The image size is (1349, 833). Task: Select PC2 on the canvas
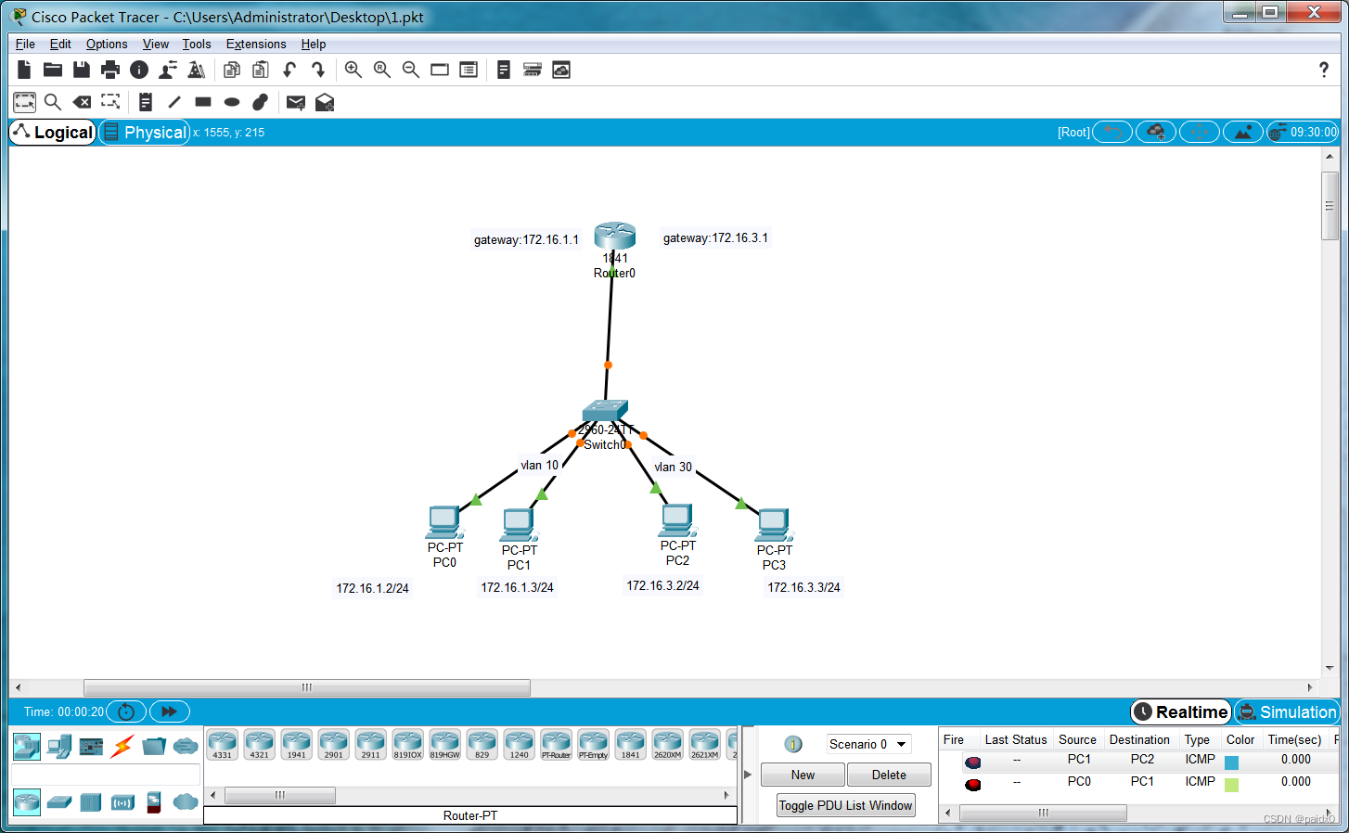pos(678,519)
